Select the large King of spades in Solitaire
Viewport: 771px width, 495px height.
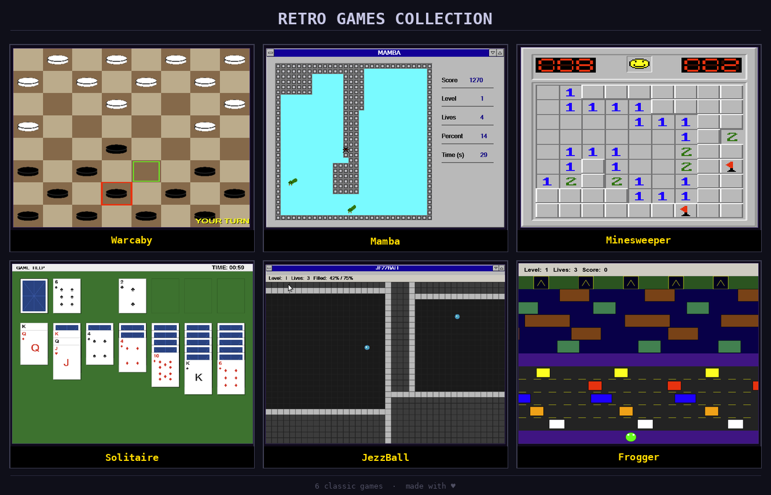pos(199,378)
